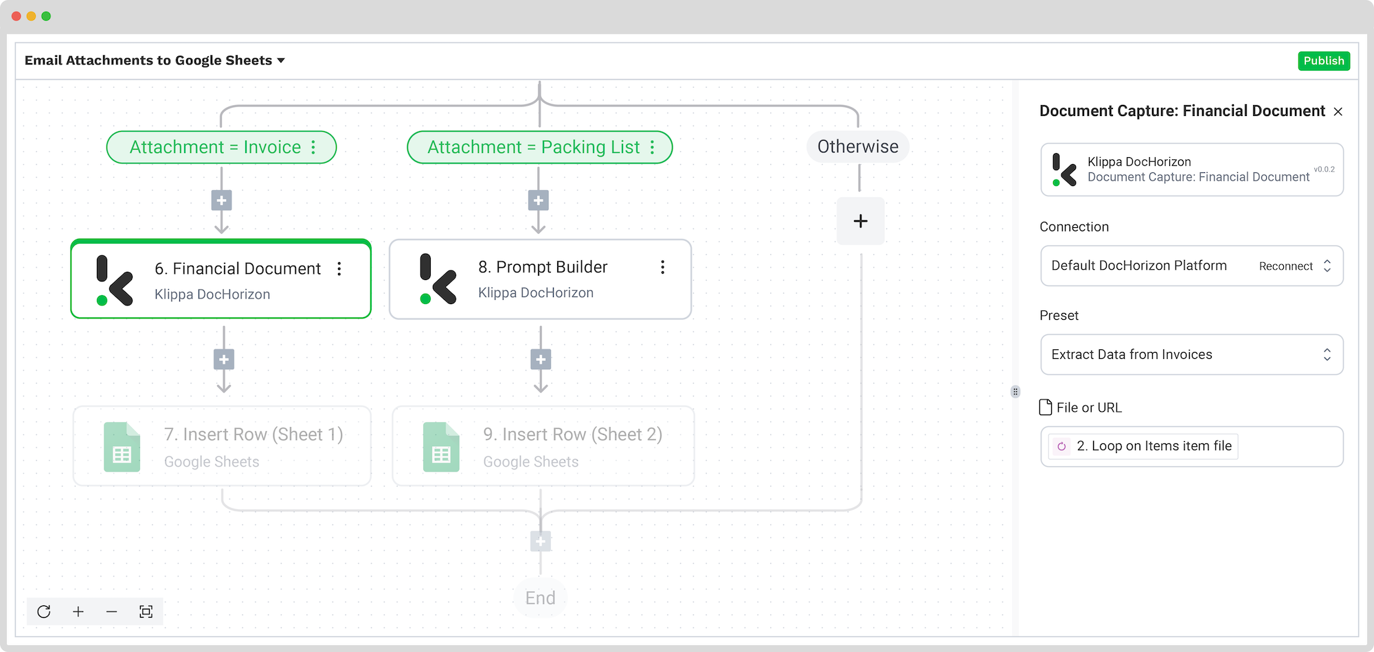The height and width of the screenshot is (652, 1374).
Task: Click the End node
Action: coord(541,598)
